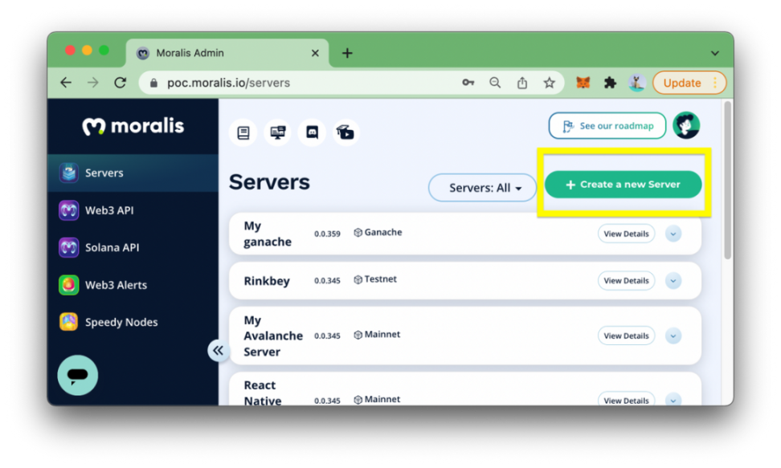Open the MetaMask fox extension
The height and width of the screenshot is (468, 781).
pyautogui.click(x=583, y=83)
